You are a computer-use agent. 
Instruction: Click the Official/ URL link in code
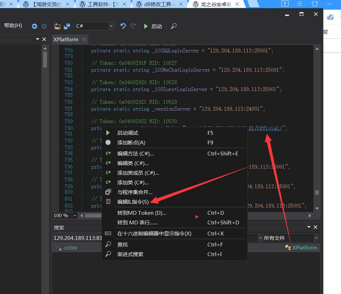tap(269, 128)
